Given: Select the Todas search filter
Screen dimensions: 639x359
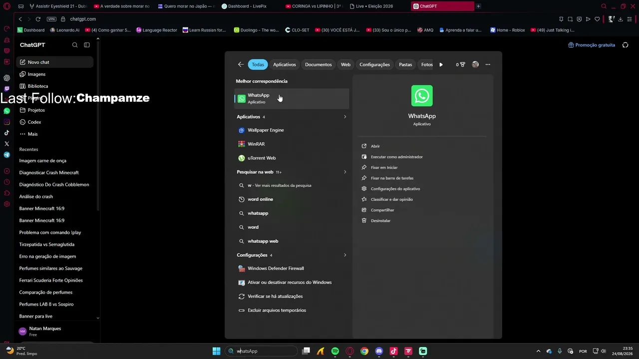Looking at the screenshot, I should pos(258,64).
